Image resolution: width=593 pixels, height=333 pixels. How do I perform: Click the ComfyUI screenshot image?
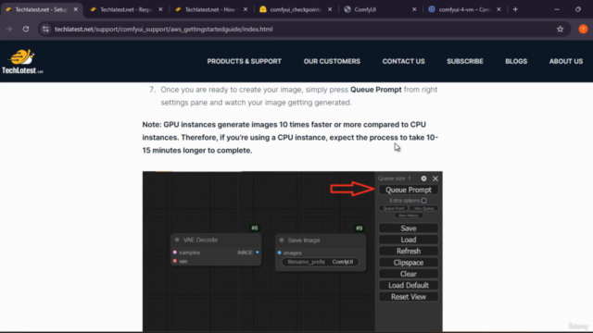[x=293, y=252]
